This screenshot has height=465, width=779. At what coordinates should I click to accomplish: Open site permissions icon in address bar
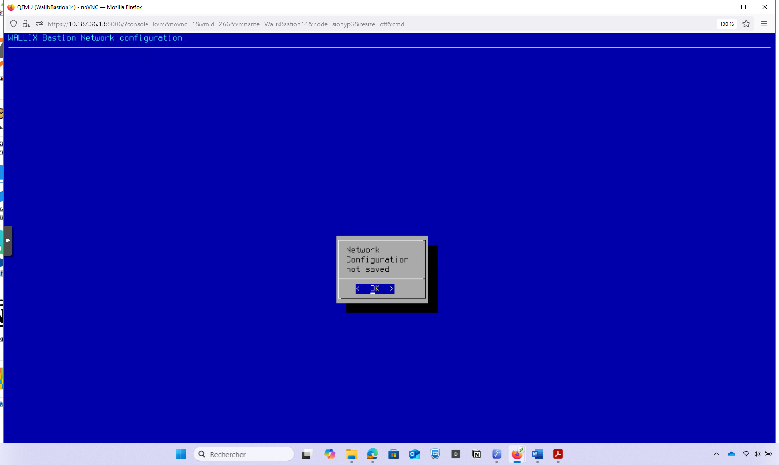pos(39,24)
